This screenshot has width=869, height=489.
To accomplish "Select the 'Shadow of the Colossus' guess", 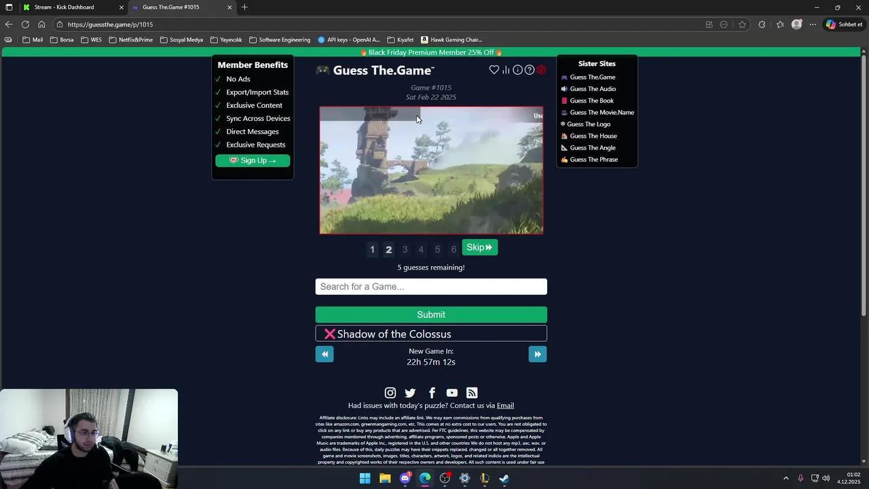I will coord(431,333).
